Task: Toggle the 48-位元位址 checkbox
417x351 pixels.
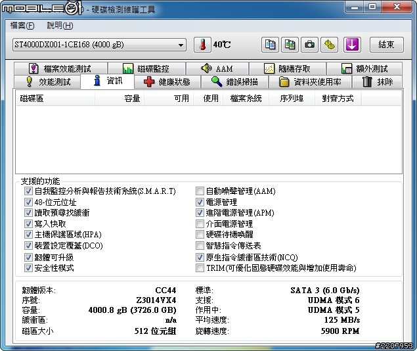Action: tap(28, 202)
